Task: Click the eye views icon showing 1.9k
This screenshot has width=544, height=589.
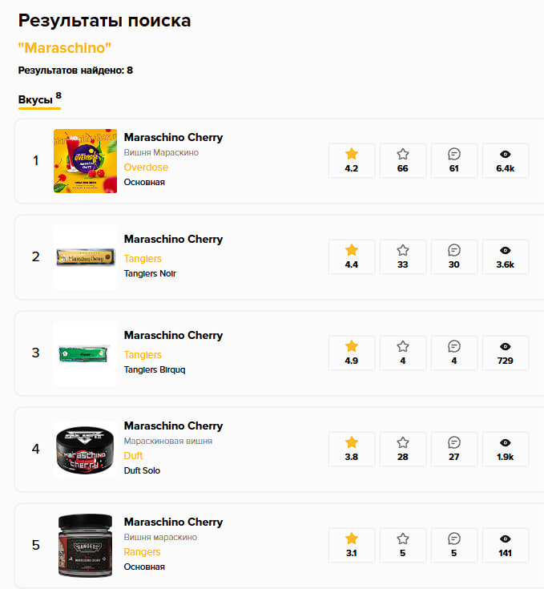Action: (505, 442)
